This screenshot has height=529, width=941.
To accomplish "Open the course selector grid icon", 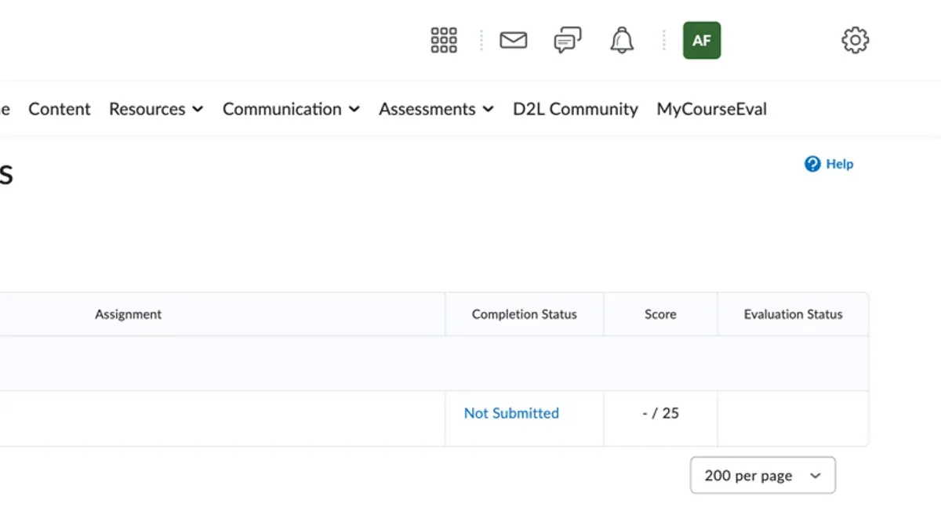I will pos(444,40).
